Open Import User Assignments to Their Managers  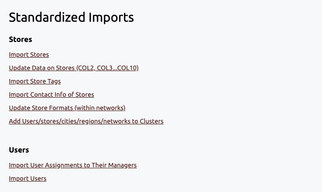73,165
